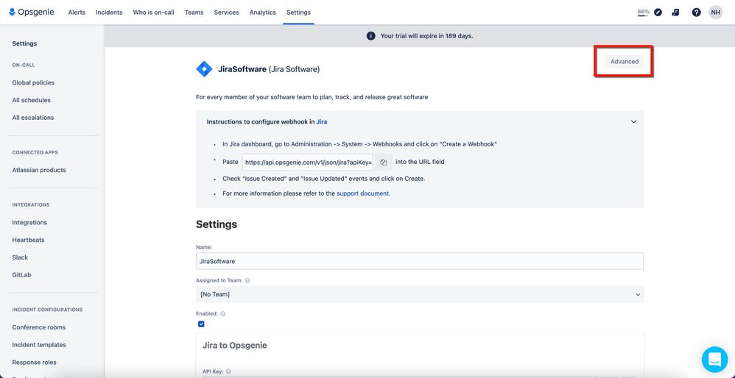This screenshot has height=378, width=735.
Task: Click the webhook URL text field
Action: (309, 163)
